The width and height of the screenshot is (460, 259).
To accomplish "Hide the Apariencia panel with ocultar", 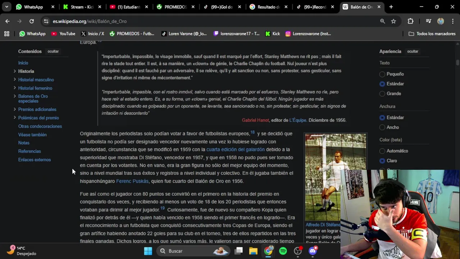I will pos(413,51).
